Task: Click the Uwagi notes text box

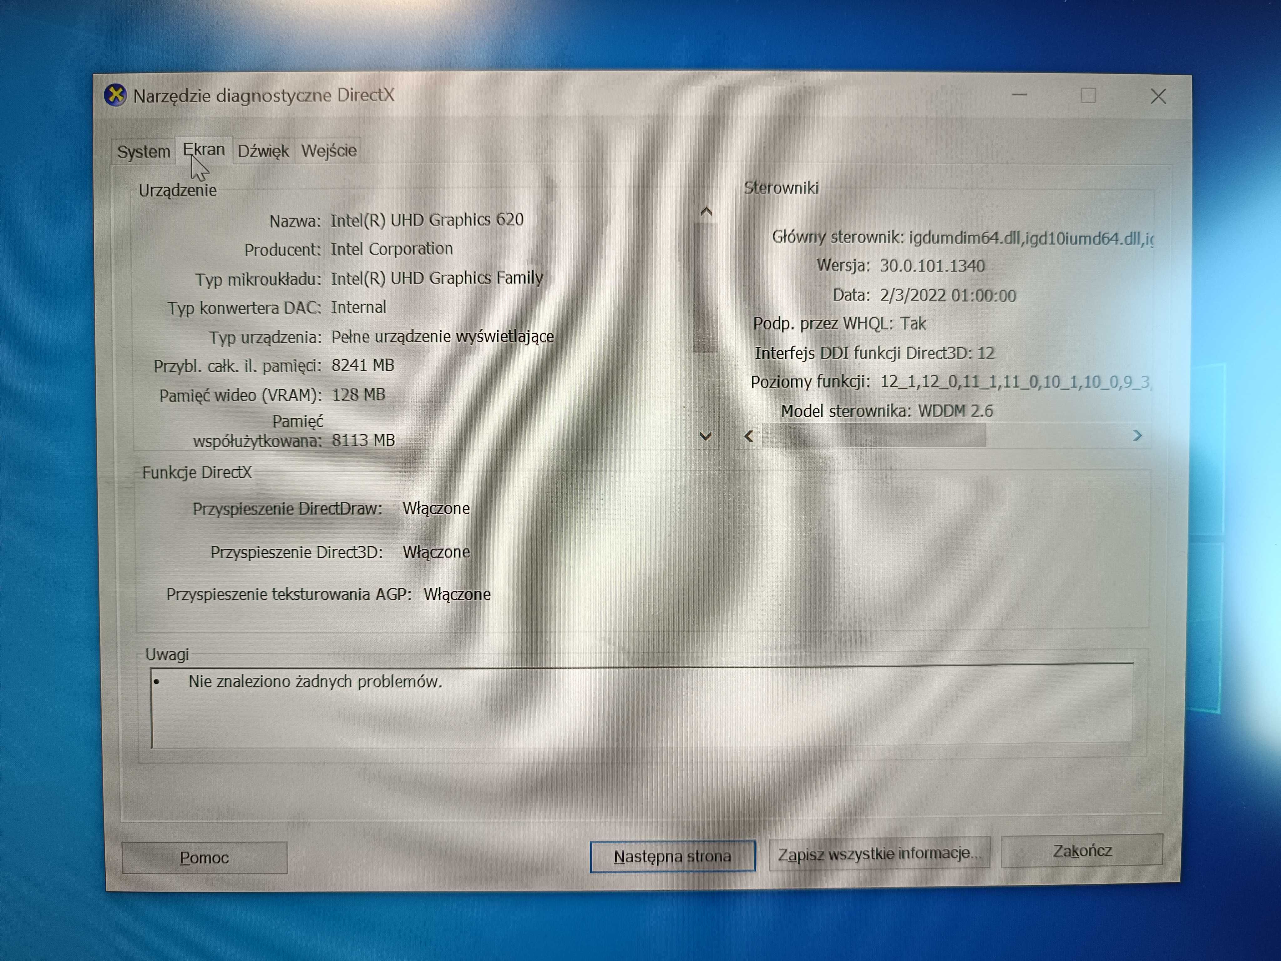Action: click(642, 705)
